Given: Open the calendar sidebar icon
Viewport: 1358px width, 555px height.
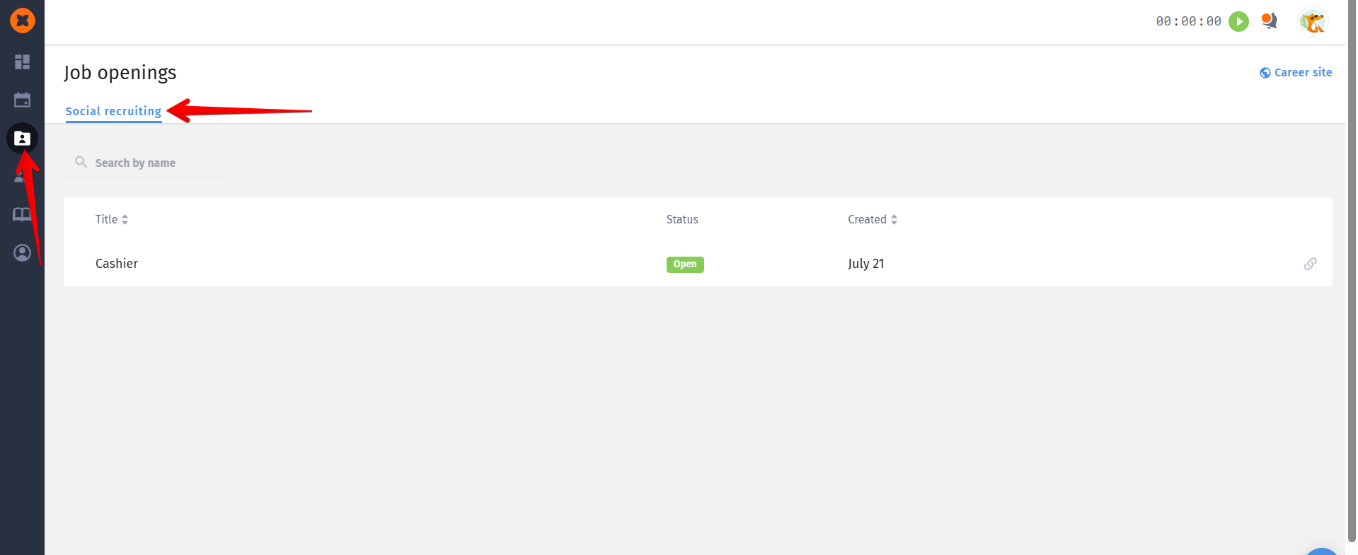Looking at the screenshot, I should pos(22,100).
